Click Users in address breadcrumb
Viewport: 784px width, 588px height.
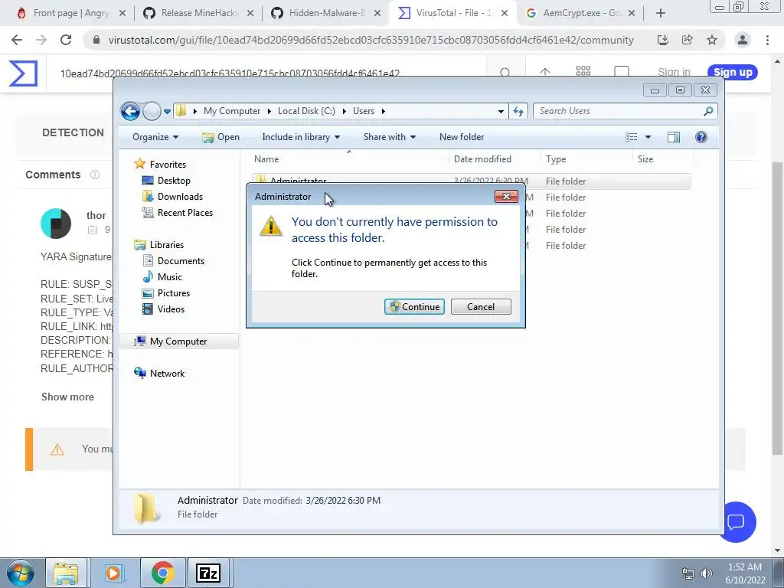364,111
